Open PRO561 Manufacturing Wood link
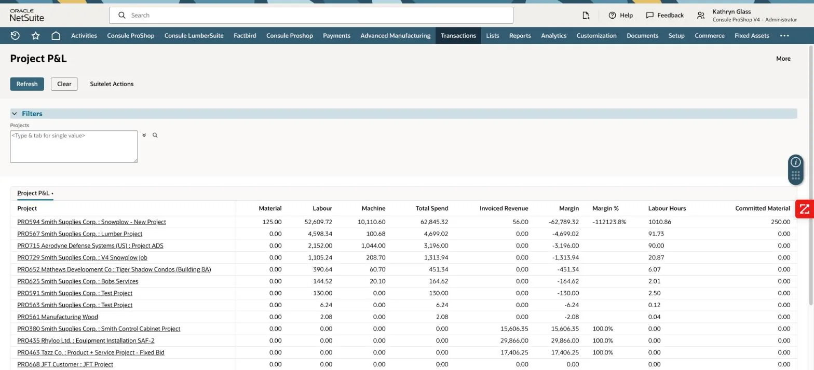This screenshot has width=814, height=370. click(57, 317)
